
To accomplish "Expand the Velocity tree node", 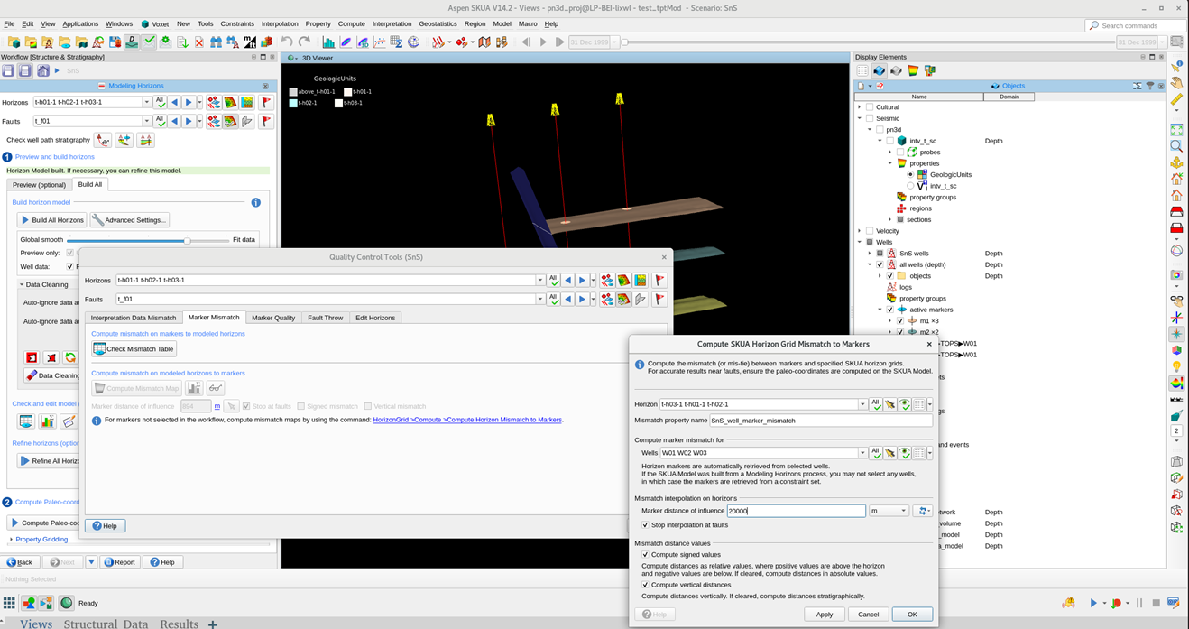I will pos(860,231).
